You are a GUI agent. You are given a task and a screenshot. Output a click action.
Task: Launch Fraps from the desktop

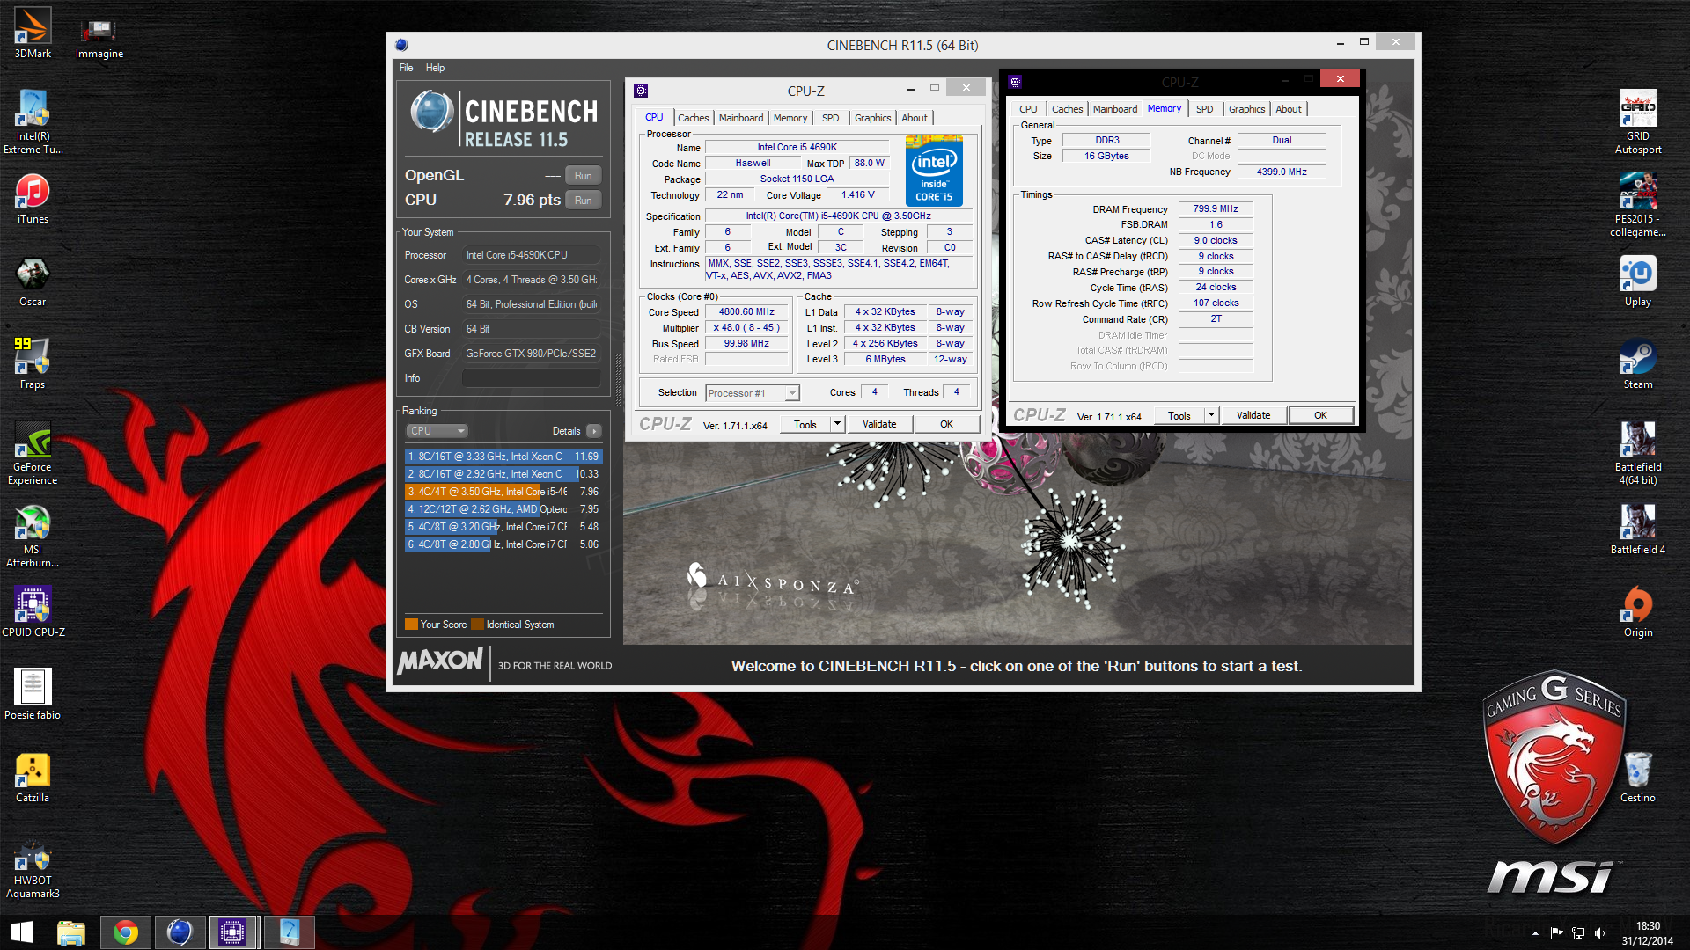coord(33,363)
